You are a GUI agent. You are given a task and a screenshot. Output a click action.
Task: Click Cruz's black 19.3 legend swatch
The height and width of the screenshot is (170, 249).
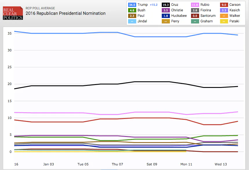point(166,5)
